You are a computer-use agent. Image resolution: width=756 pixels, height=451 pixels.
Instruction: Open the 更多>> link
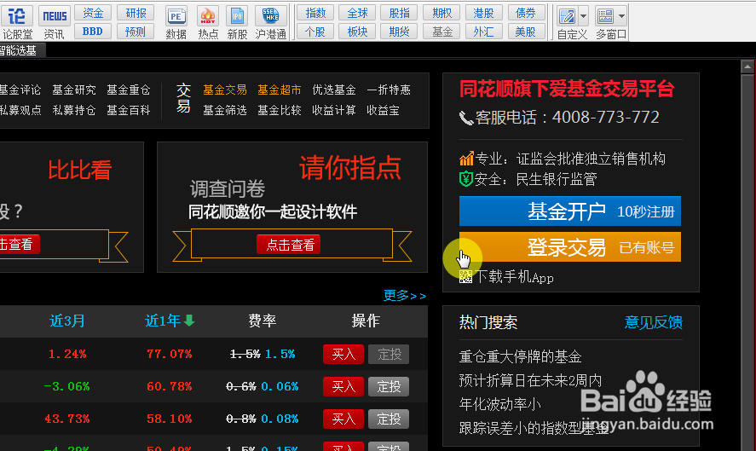click(x=405, y=295)
